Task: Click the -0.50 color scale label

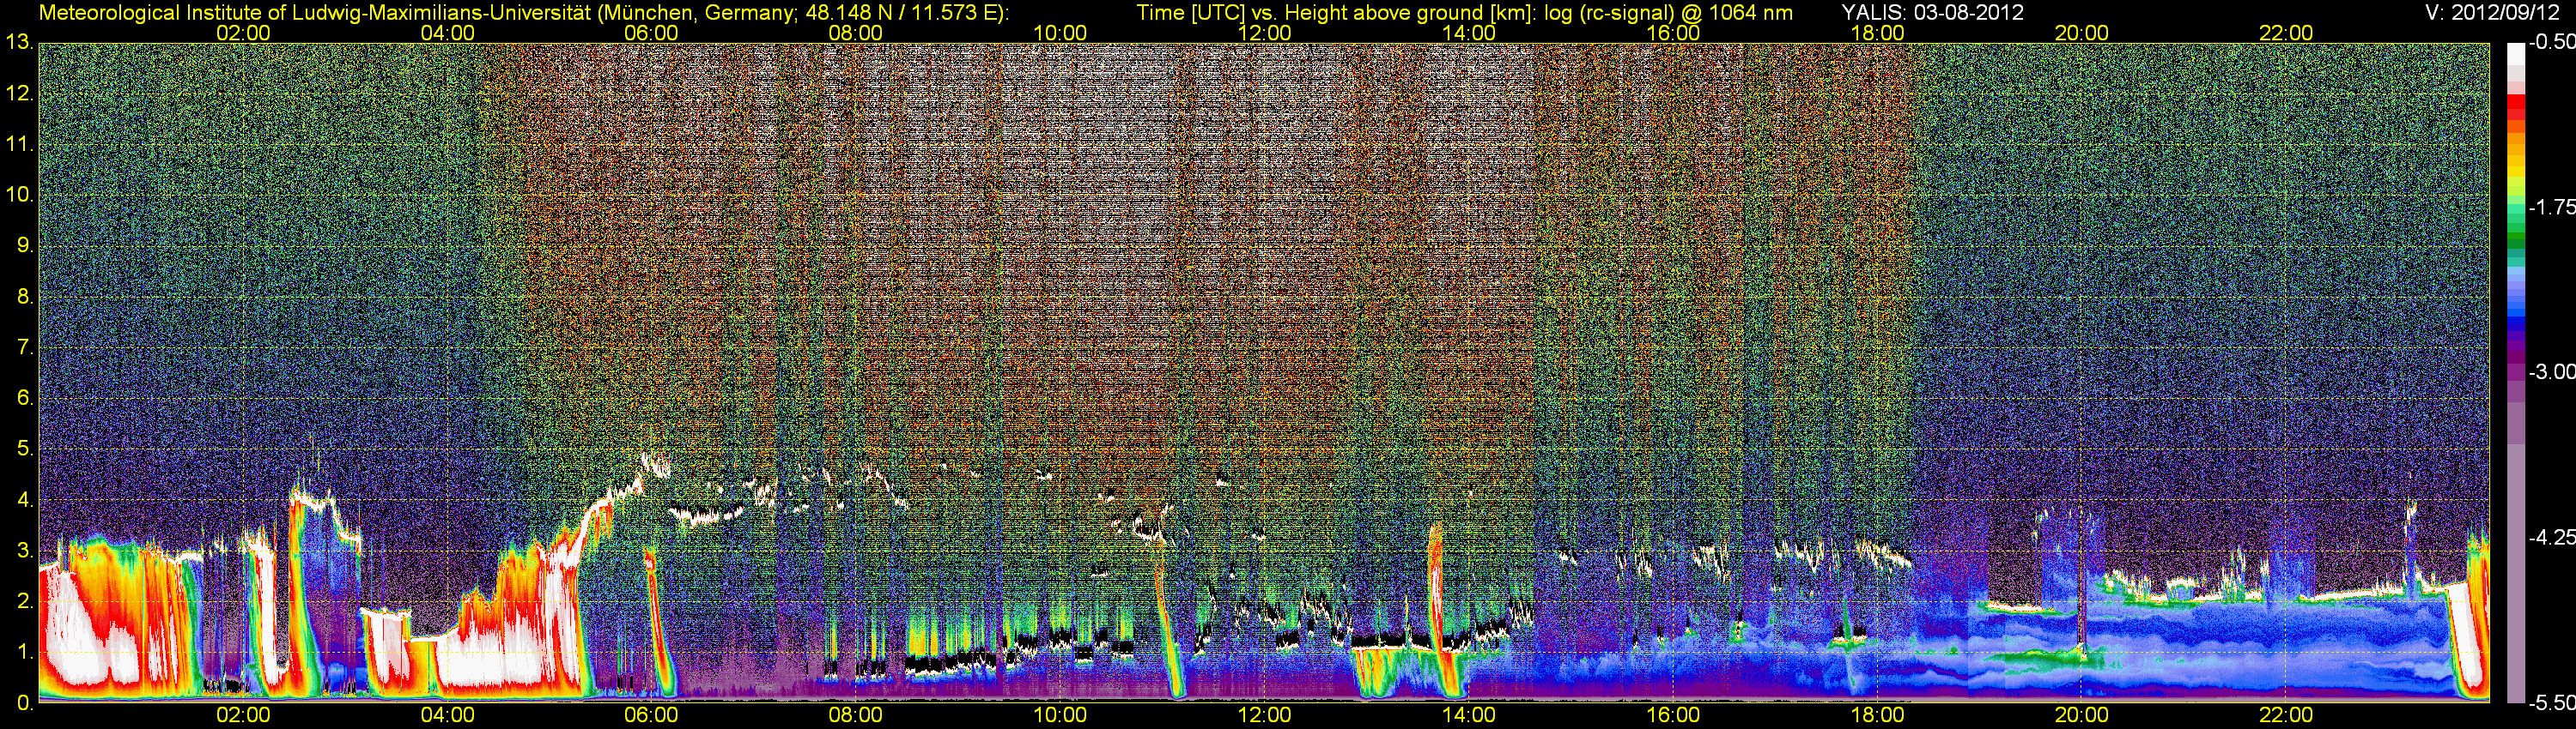Action: coord(2551,42)
